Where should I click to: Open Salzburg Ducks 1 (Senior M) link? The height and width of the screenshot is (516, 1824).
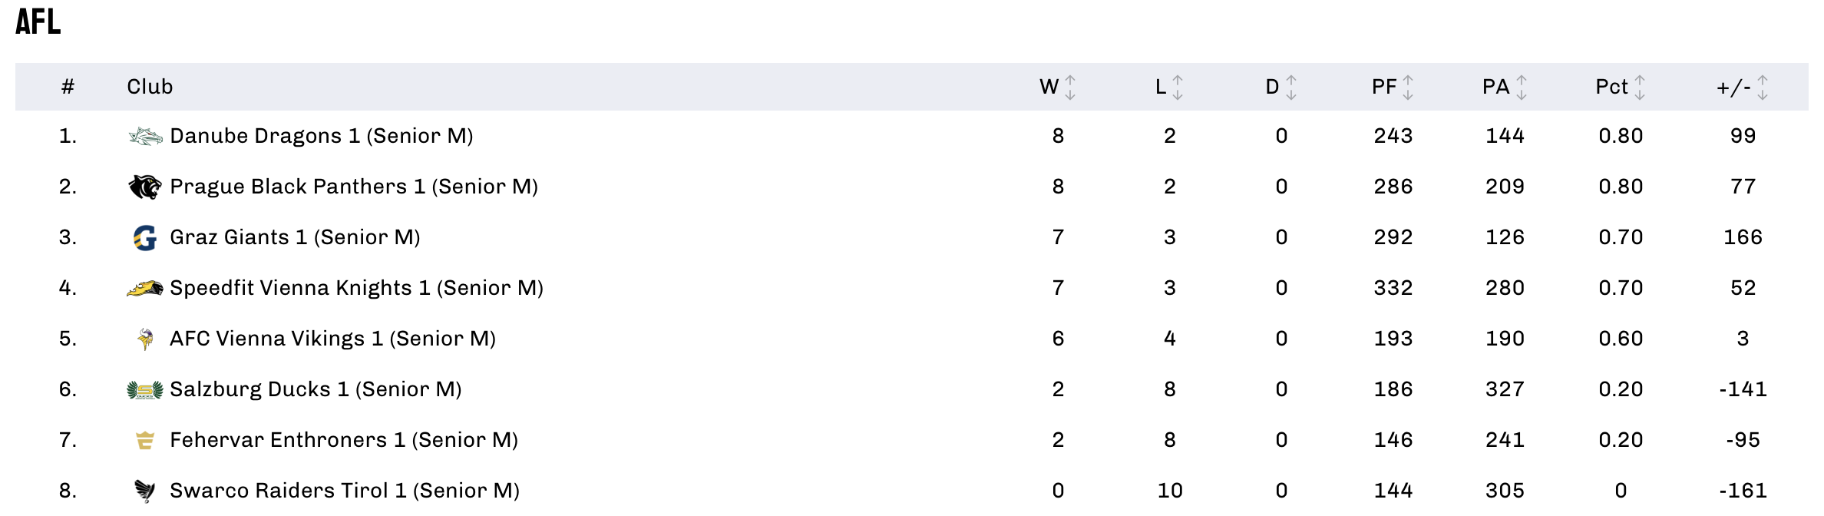(x=316, y=389)
